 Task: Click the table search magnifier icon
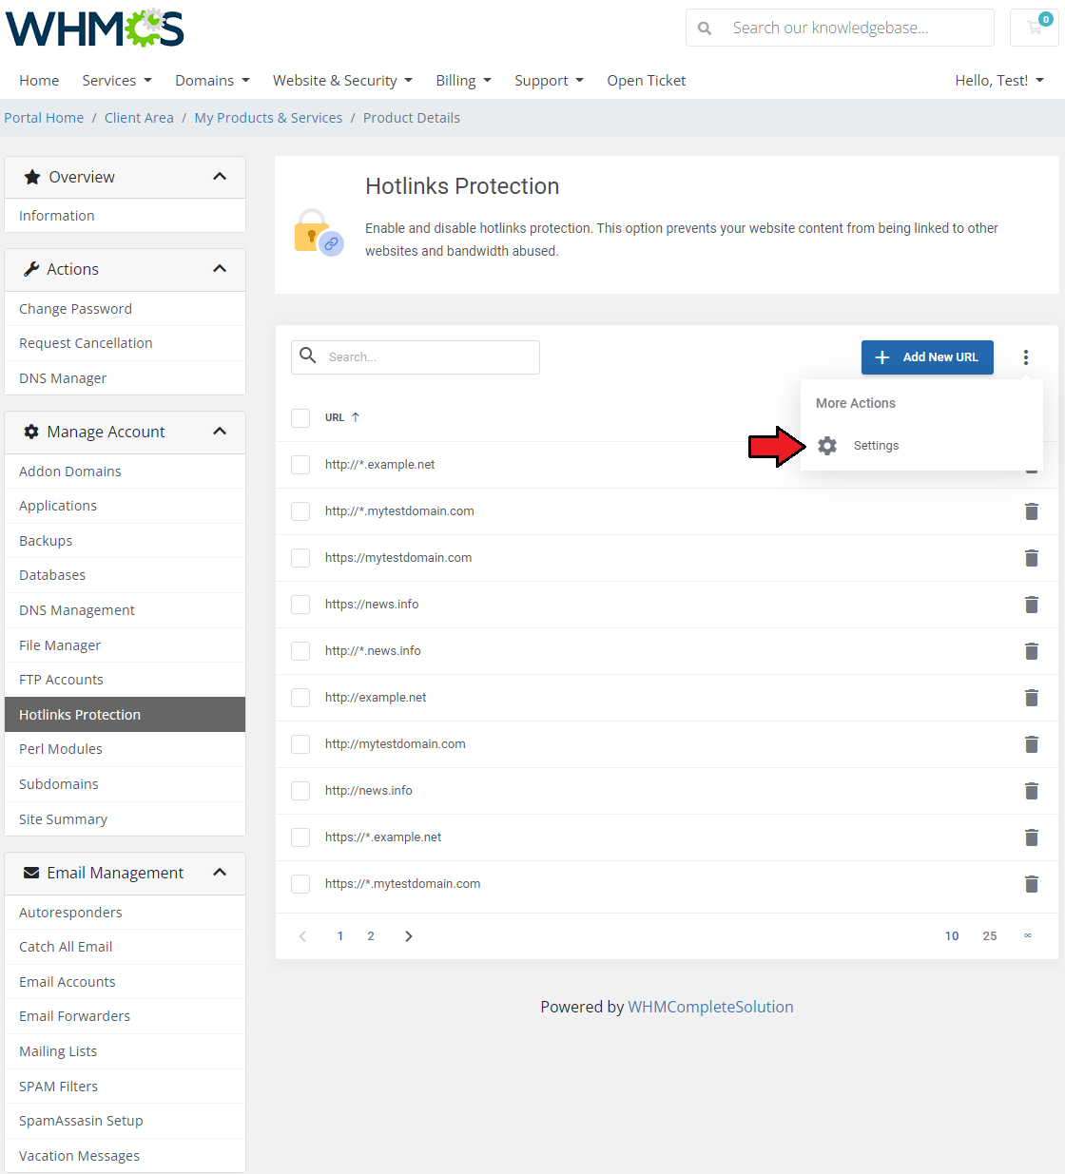point(308,356)
